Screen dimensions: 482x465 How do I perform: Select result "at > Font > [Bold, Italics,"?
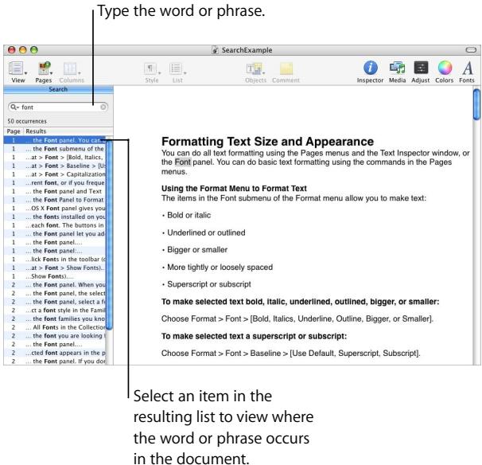tap(55, 158)
